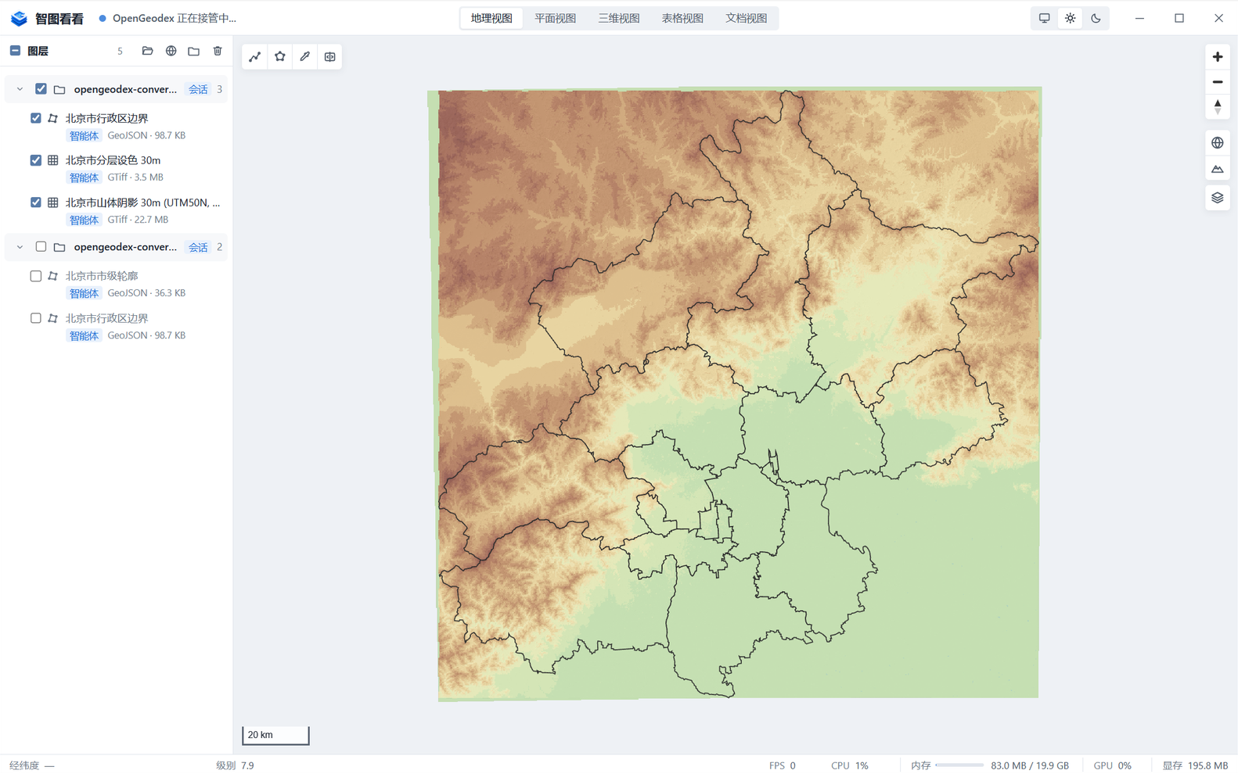
Task: Hide the 北京市山体阴影 30m layer
Action: click(36, 202)
